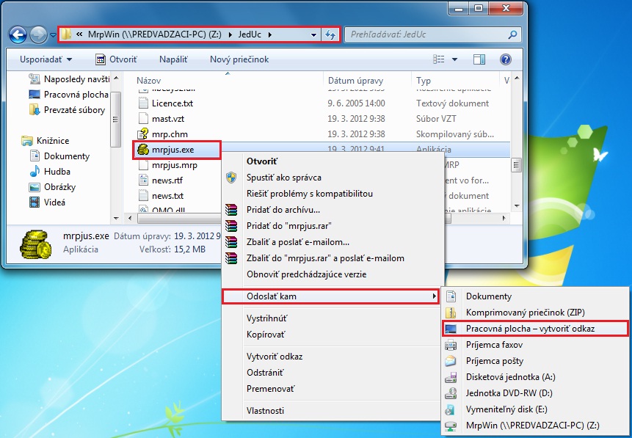The image size is (632, 438).
Task: Choose Spustiť ako správcu
Action: point(333,178)
